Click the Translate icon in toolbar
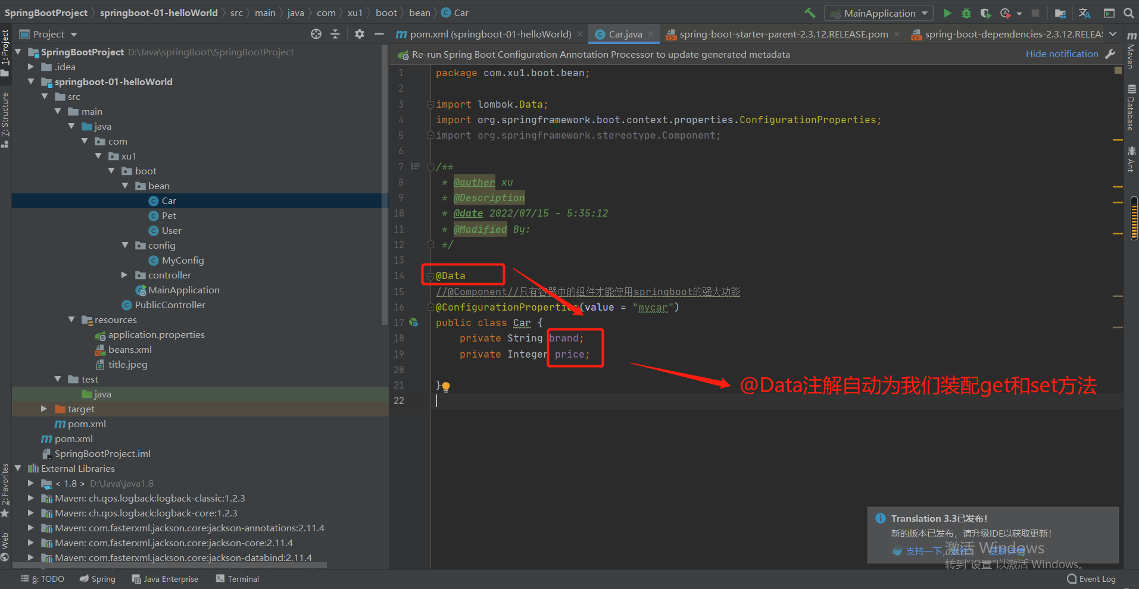 point(1084,12)
